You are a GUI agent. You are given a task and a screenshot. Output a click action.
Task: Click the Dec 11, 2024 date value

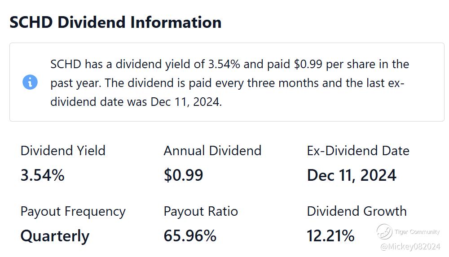(x=352, y=175)
